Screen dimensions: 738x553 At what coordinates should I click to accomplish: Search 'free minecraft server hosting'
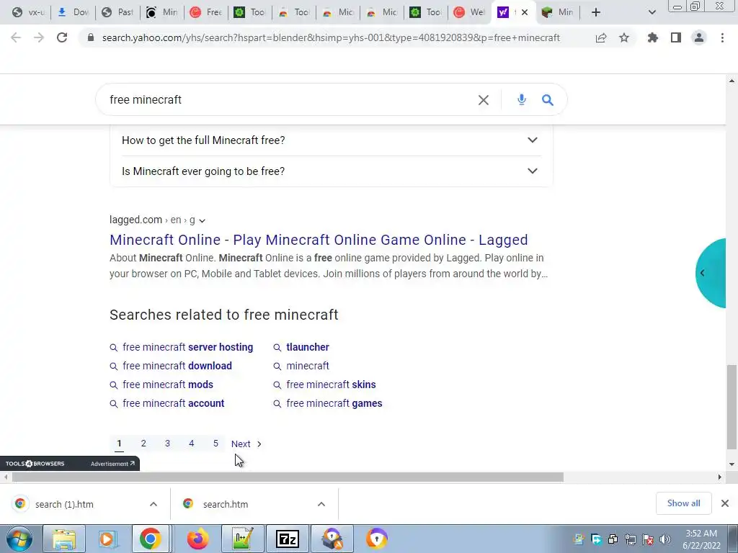pyautogui.click(x=188, y=347)
